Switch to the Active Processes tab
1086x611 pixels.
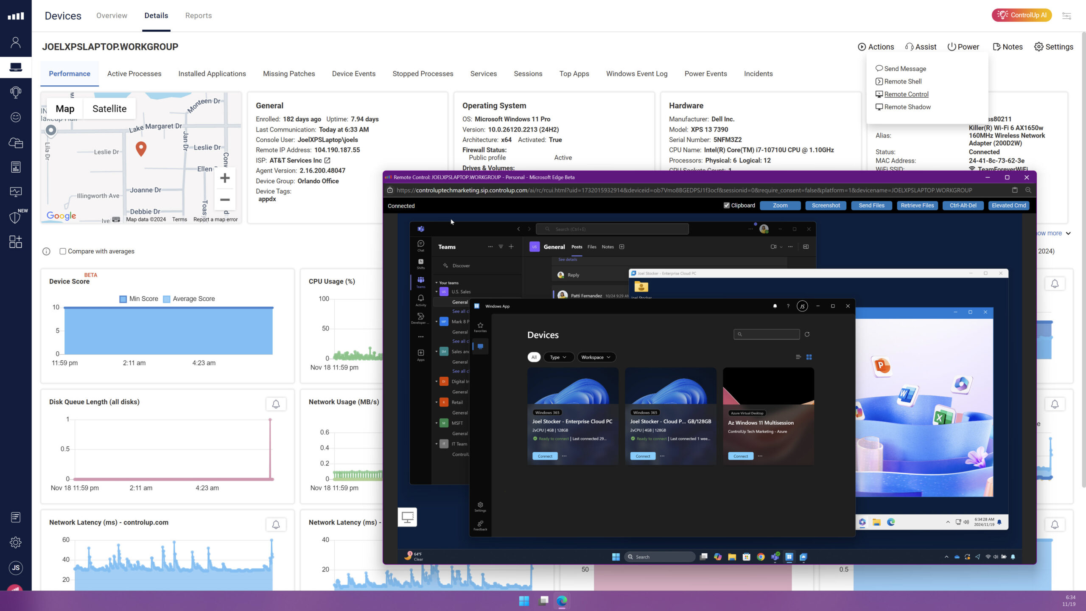[134, 73]
